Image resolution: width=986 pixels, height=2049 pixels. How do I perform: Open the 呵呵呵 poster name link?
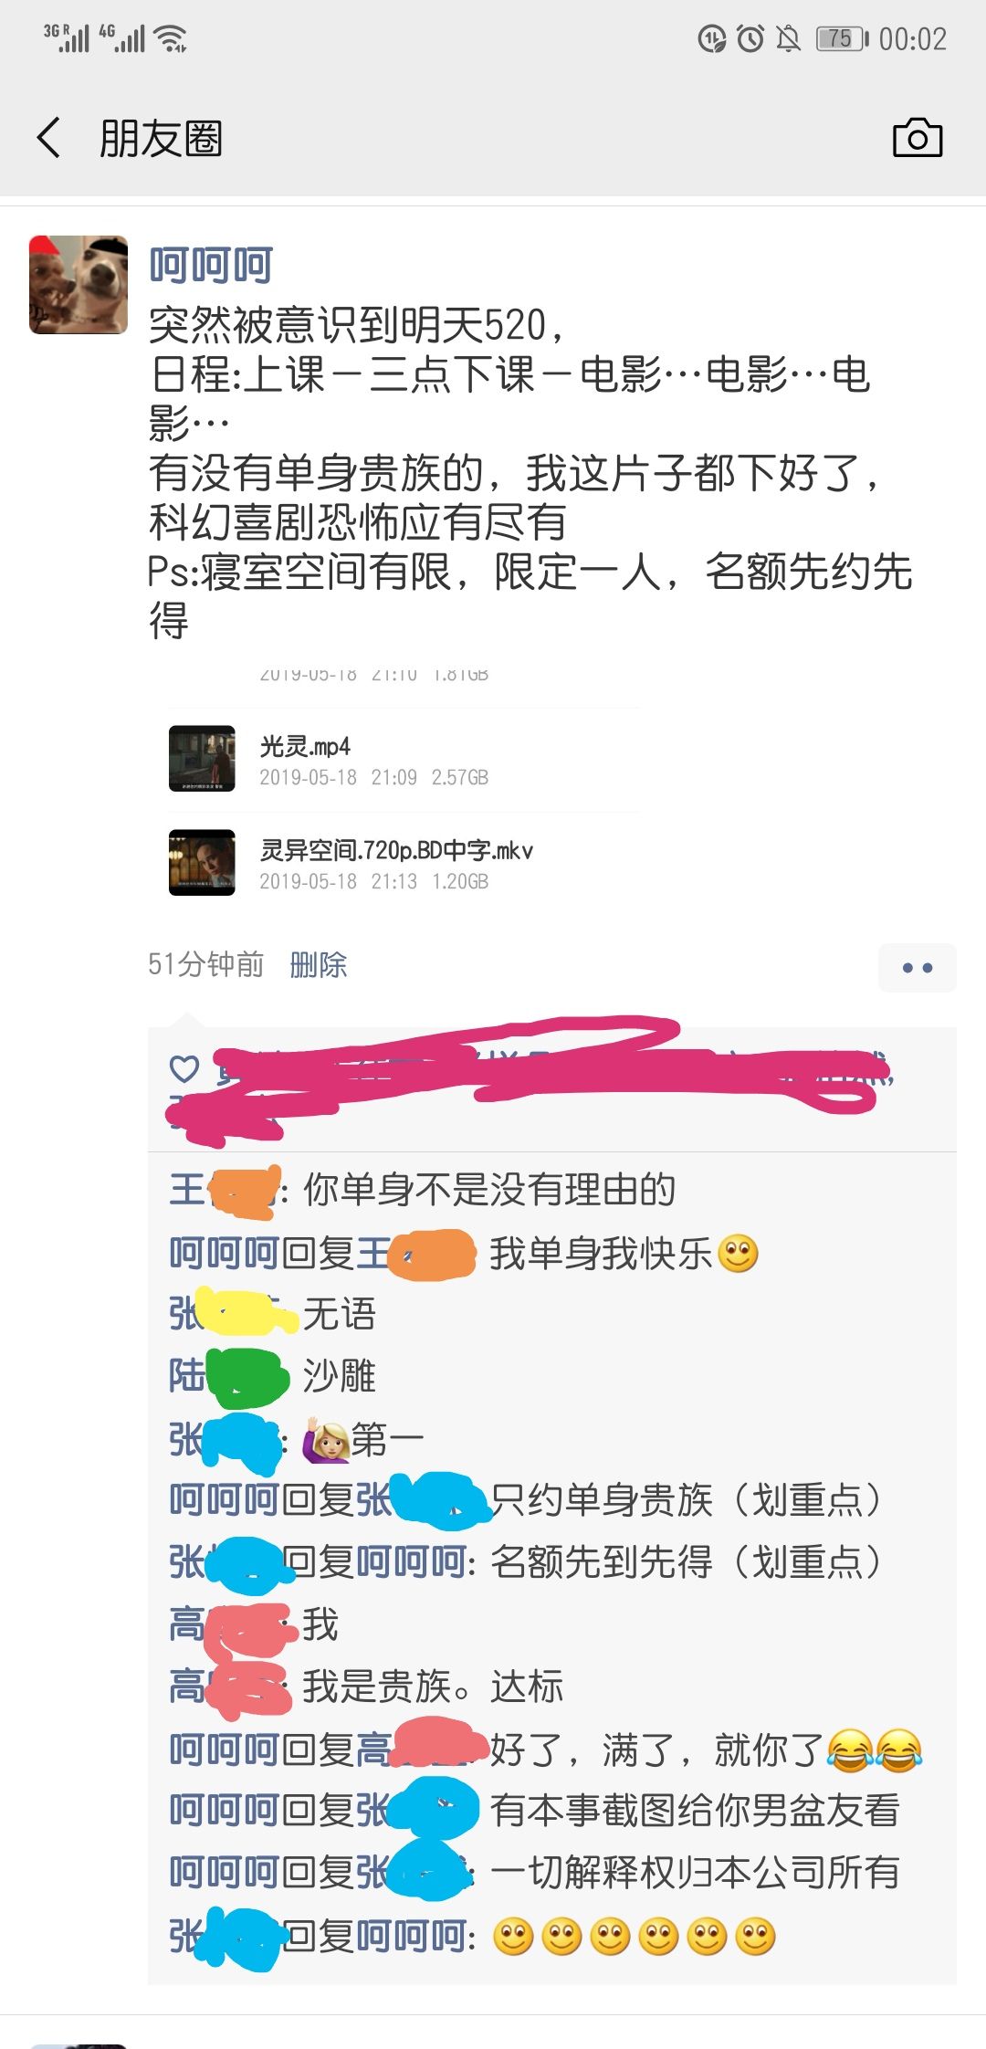[211, 266]
